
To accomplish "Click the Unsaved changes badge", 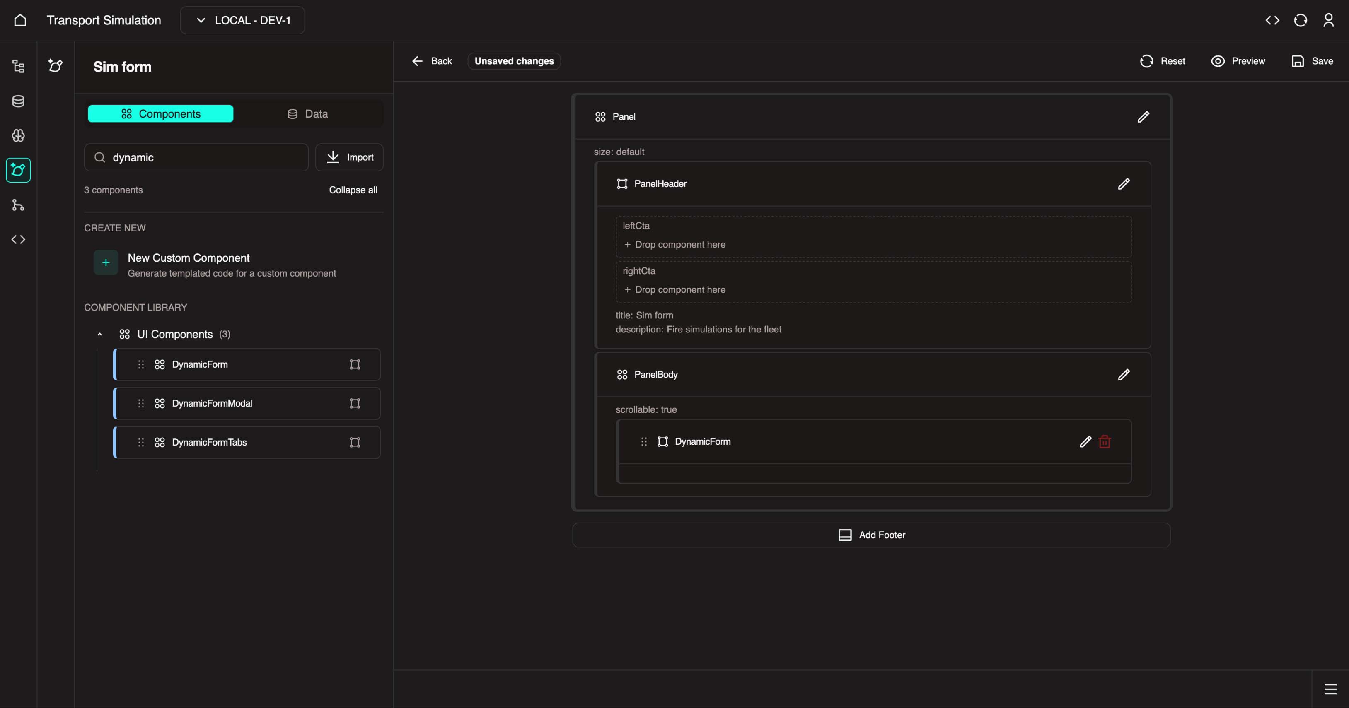I will [514, 61].
